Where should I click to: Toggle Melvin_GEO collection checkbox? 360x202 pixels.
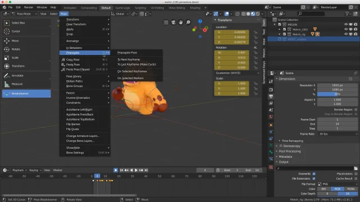[284, 29]
